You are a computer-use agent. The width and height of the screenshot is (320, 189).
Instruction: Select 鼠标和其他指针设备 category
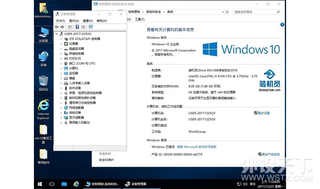click(82, 98)
